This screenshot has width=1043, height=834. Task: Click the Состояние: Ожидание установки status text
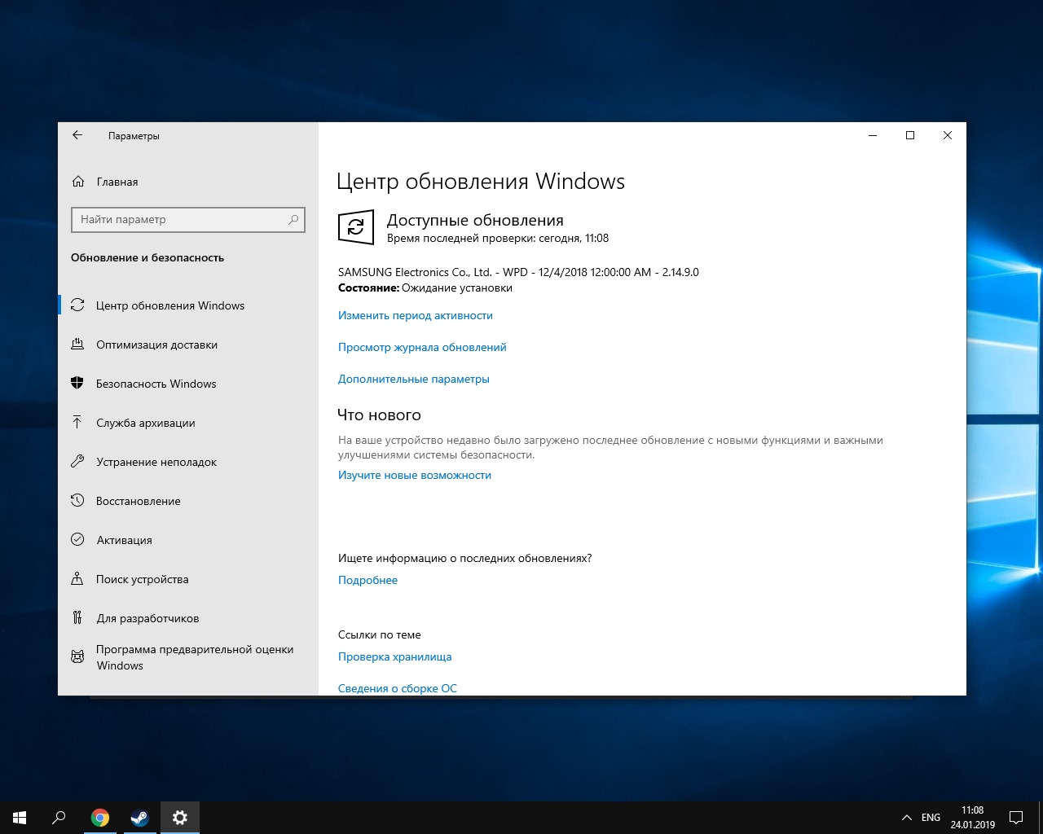425,288
